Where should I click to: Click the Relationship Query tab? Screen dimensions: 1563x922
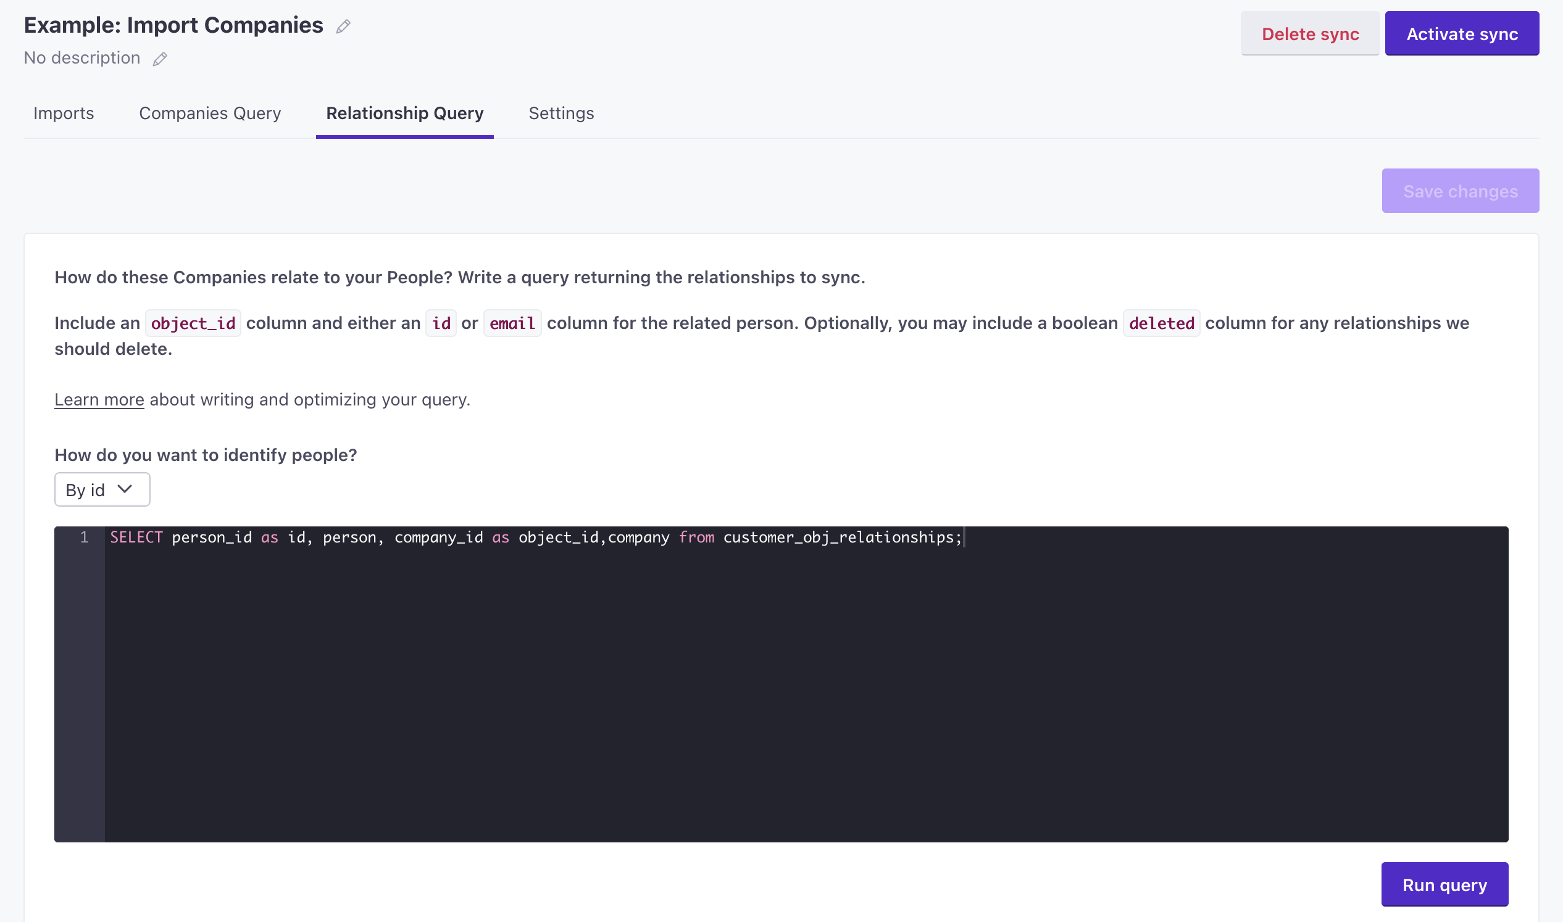pyautogui.click(x=405, y=113)
